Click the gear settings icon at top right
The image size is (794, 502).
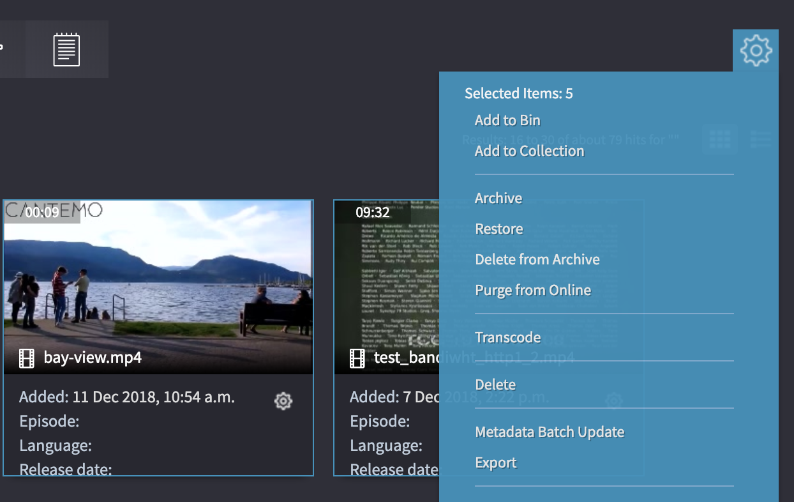point(756,50)
